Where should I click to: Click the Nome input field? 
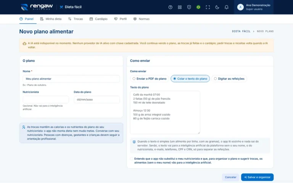(x=71, y=79)
